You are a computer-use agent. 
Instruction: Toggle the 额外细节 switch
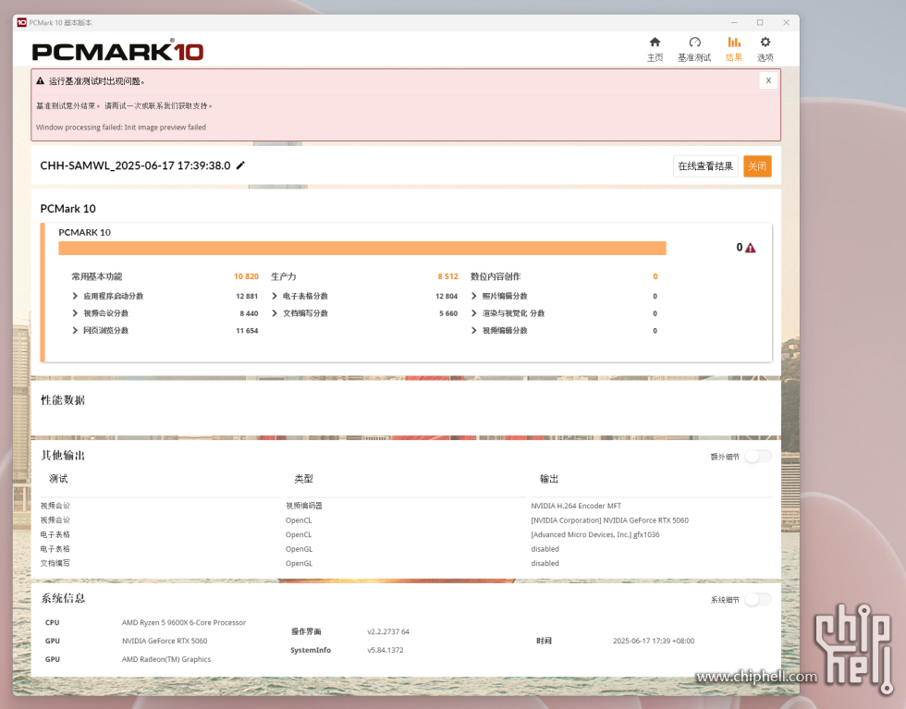(757, 457)
